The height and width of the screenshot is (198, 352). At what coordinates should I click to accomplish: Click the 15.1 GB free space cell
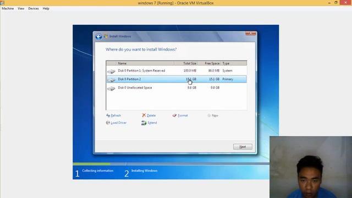pos(214,79)
